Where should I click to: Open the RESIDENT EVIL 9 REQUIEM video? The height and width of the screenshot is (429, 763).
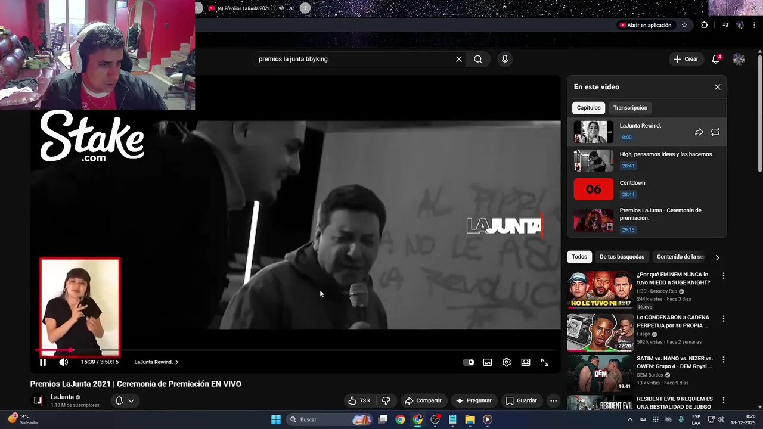pos(675,403)
